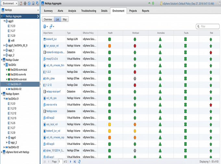Click orange Health indicator for lun_epops_vol
Image resolution: width=221 pixels, height=164 pixels.
point(110,45)
